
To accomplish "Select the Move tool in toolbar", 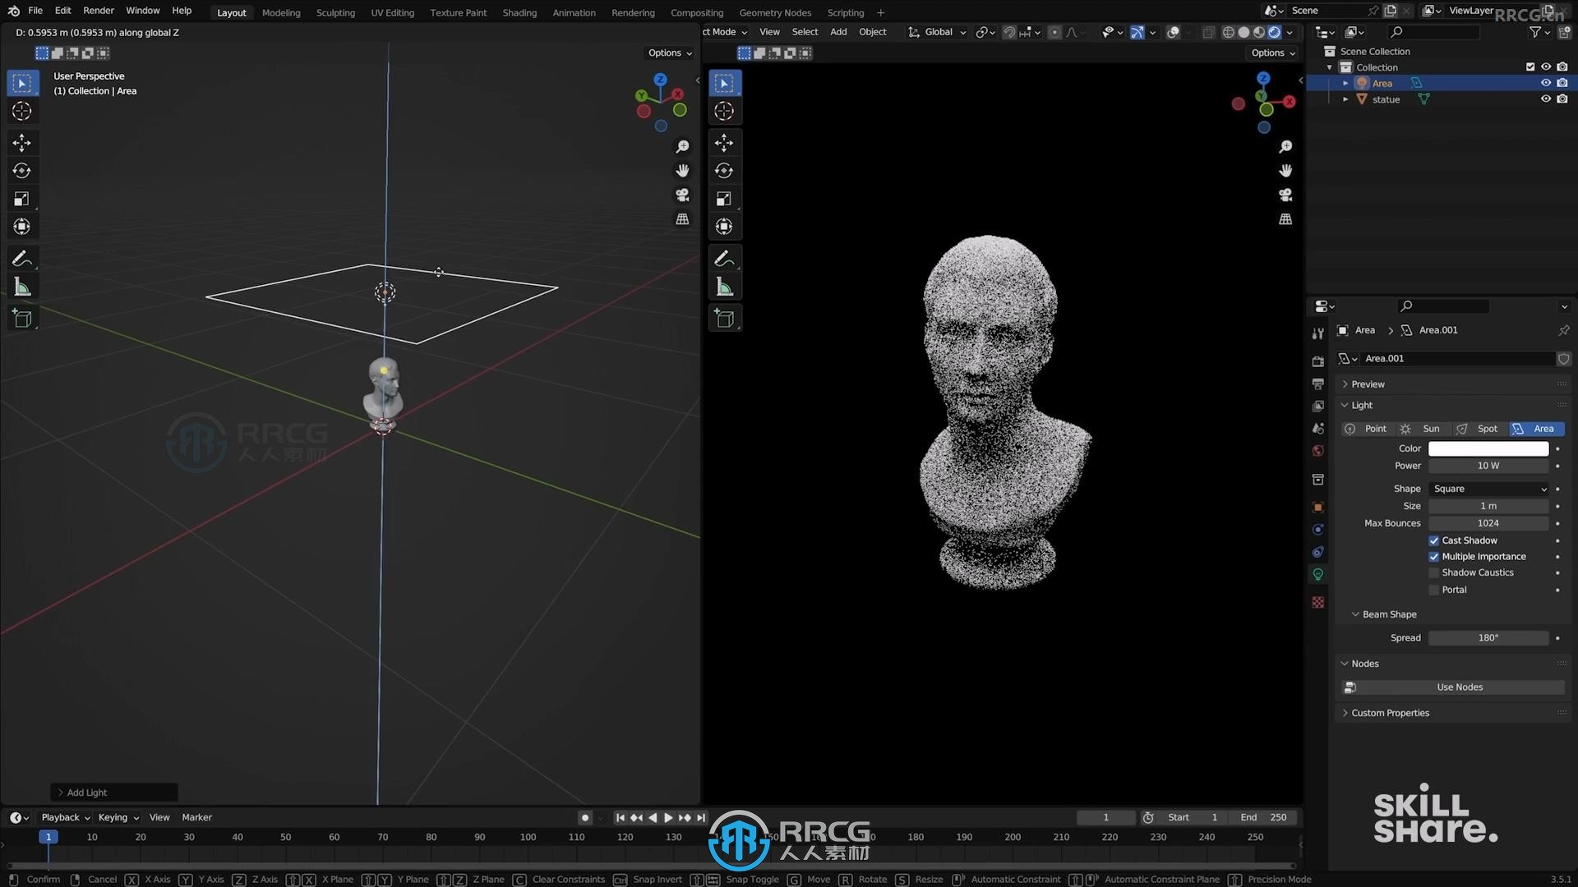I will [21, 142].
